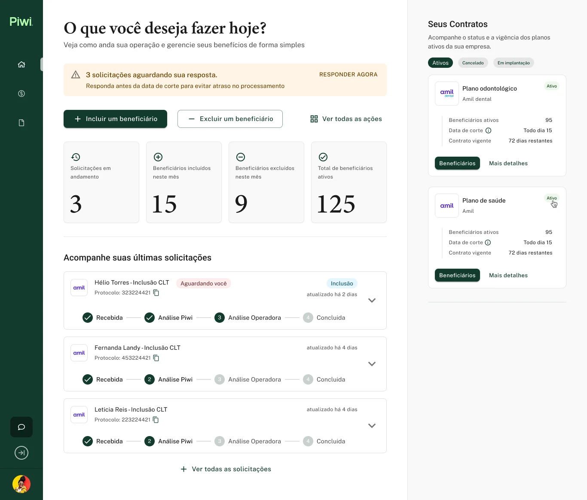Expand Leticia Reis request details
Viewport: 587px width, 500px height.
pos(372,426)
